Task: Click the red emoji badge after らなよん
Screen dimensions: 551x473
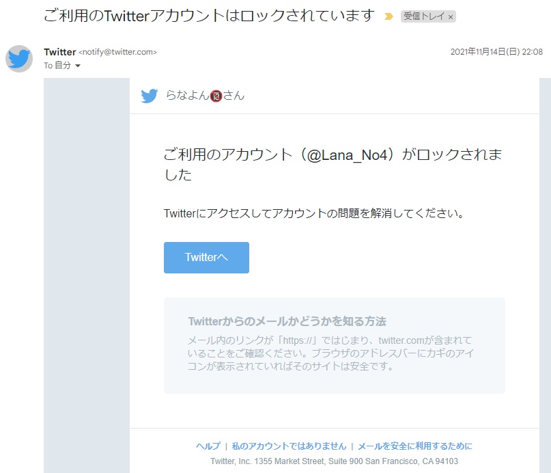Action: pyautogui.click(x=216, y=96)
